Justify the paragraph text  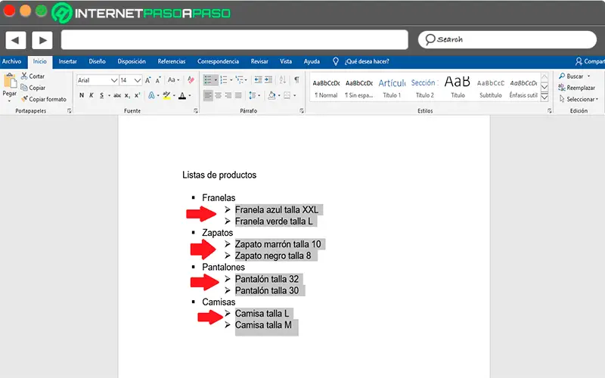click(x=238, y=95)
